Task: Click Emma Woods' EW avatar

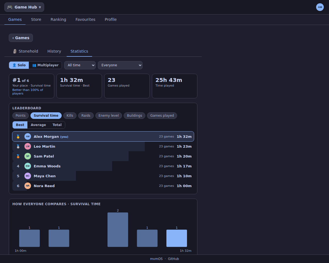Action: 28,166
